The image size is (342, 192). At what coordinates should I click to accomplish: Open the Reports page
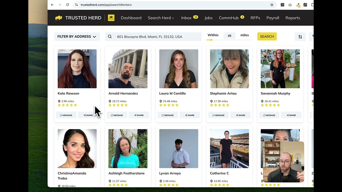tap(293, 18)
